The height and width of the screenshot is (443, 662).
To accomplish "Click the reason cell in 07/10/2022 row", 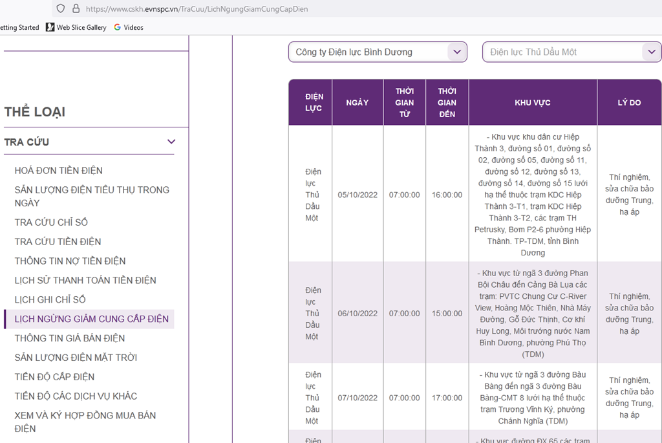I will pyautogui.click(x=630, y=397).
